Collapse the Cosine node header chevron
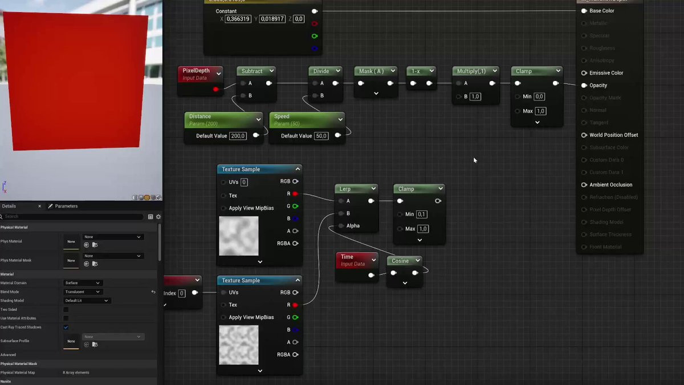 417,261
